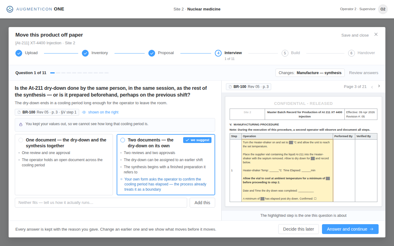The width and height of the screenshot is (394, 246).
Task: Open Review answers
Action: (x=364, y=73)
